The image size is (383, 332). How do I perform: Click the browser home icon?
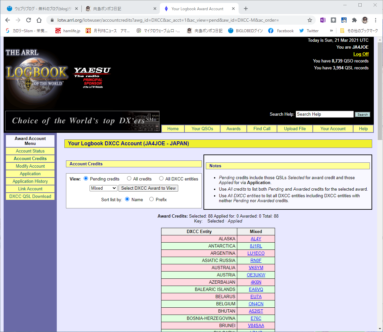tap(39, 20)
